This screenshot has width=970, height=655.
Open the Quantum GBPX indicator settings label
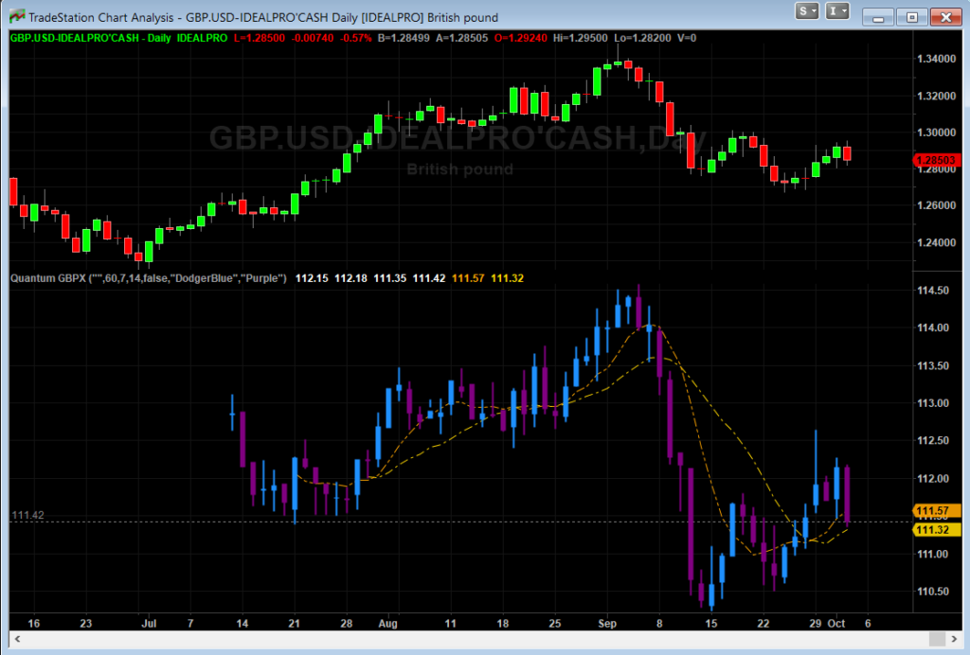[x=59, y=278]
